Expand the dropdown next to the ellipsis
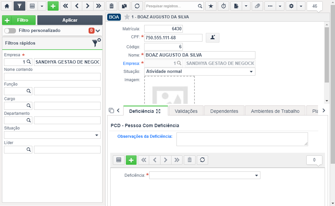 pos(280,6)
